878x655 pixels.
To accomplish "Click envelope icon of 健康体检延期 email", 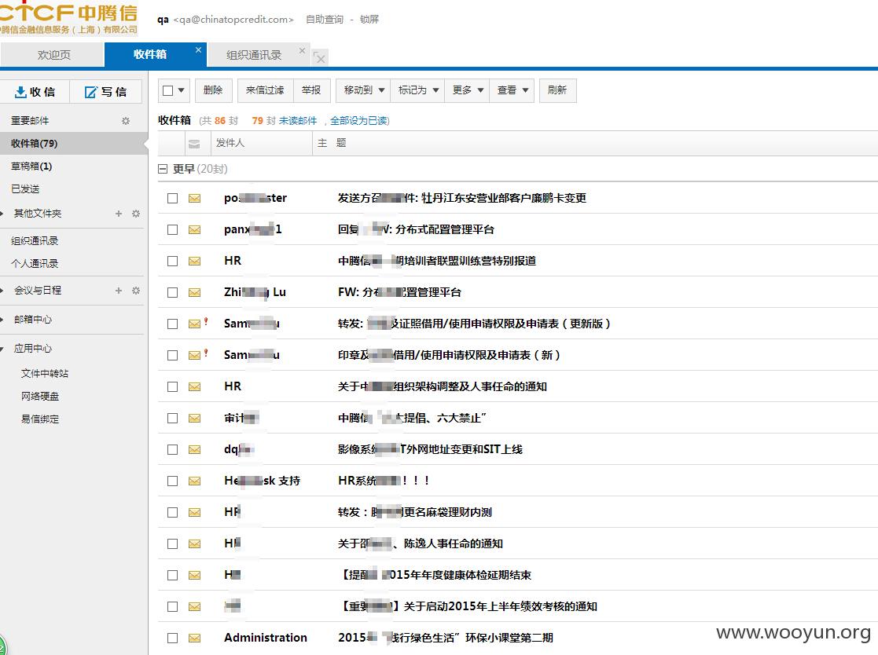I will click(x=194, y=575).
